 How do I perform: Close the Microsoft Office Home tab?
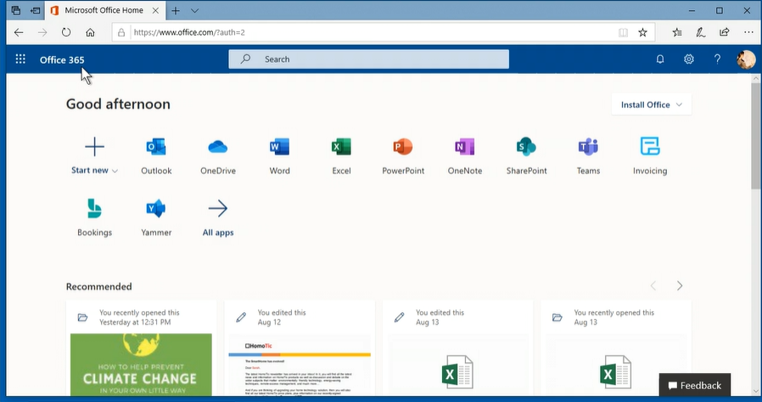(155, 10)
